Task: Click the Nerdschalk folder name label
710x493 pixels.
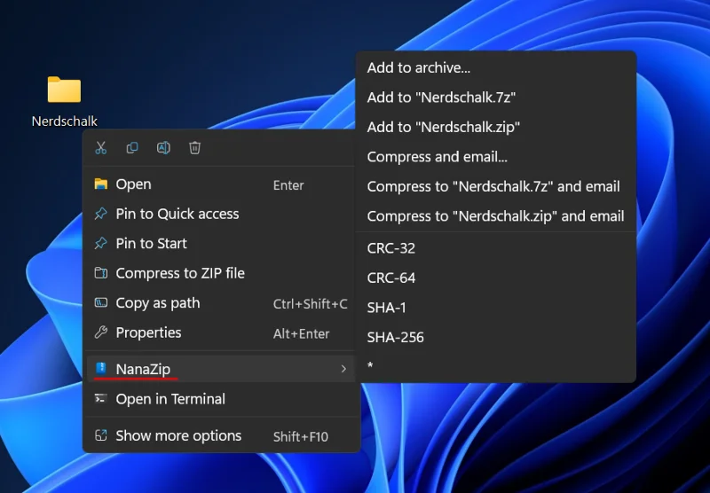Action: [x=64, y=121]
